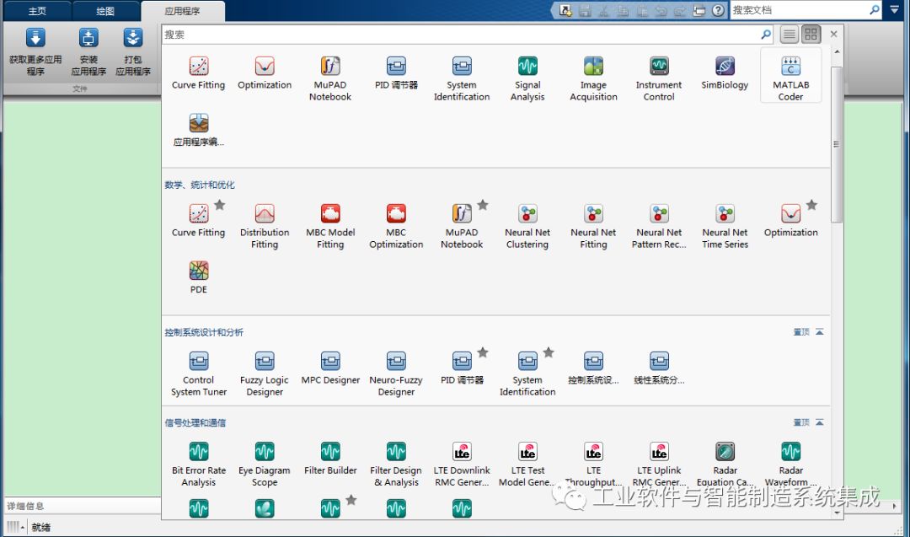Open Filter Design & Analysis app
Screen dimensions: 910x537
click(x=396, y=465)
